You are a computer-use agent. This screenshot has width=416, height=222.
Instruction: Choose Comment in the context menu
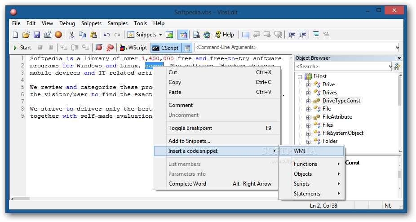[217, 105]
